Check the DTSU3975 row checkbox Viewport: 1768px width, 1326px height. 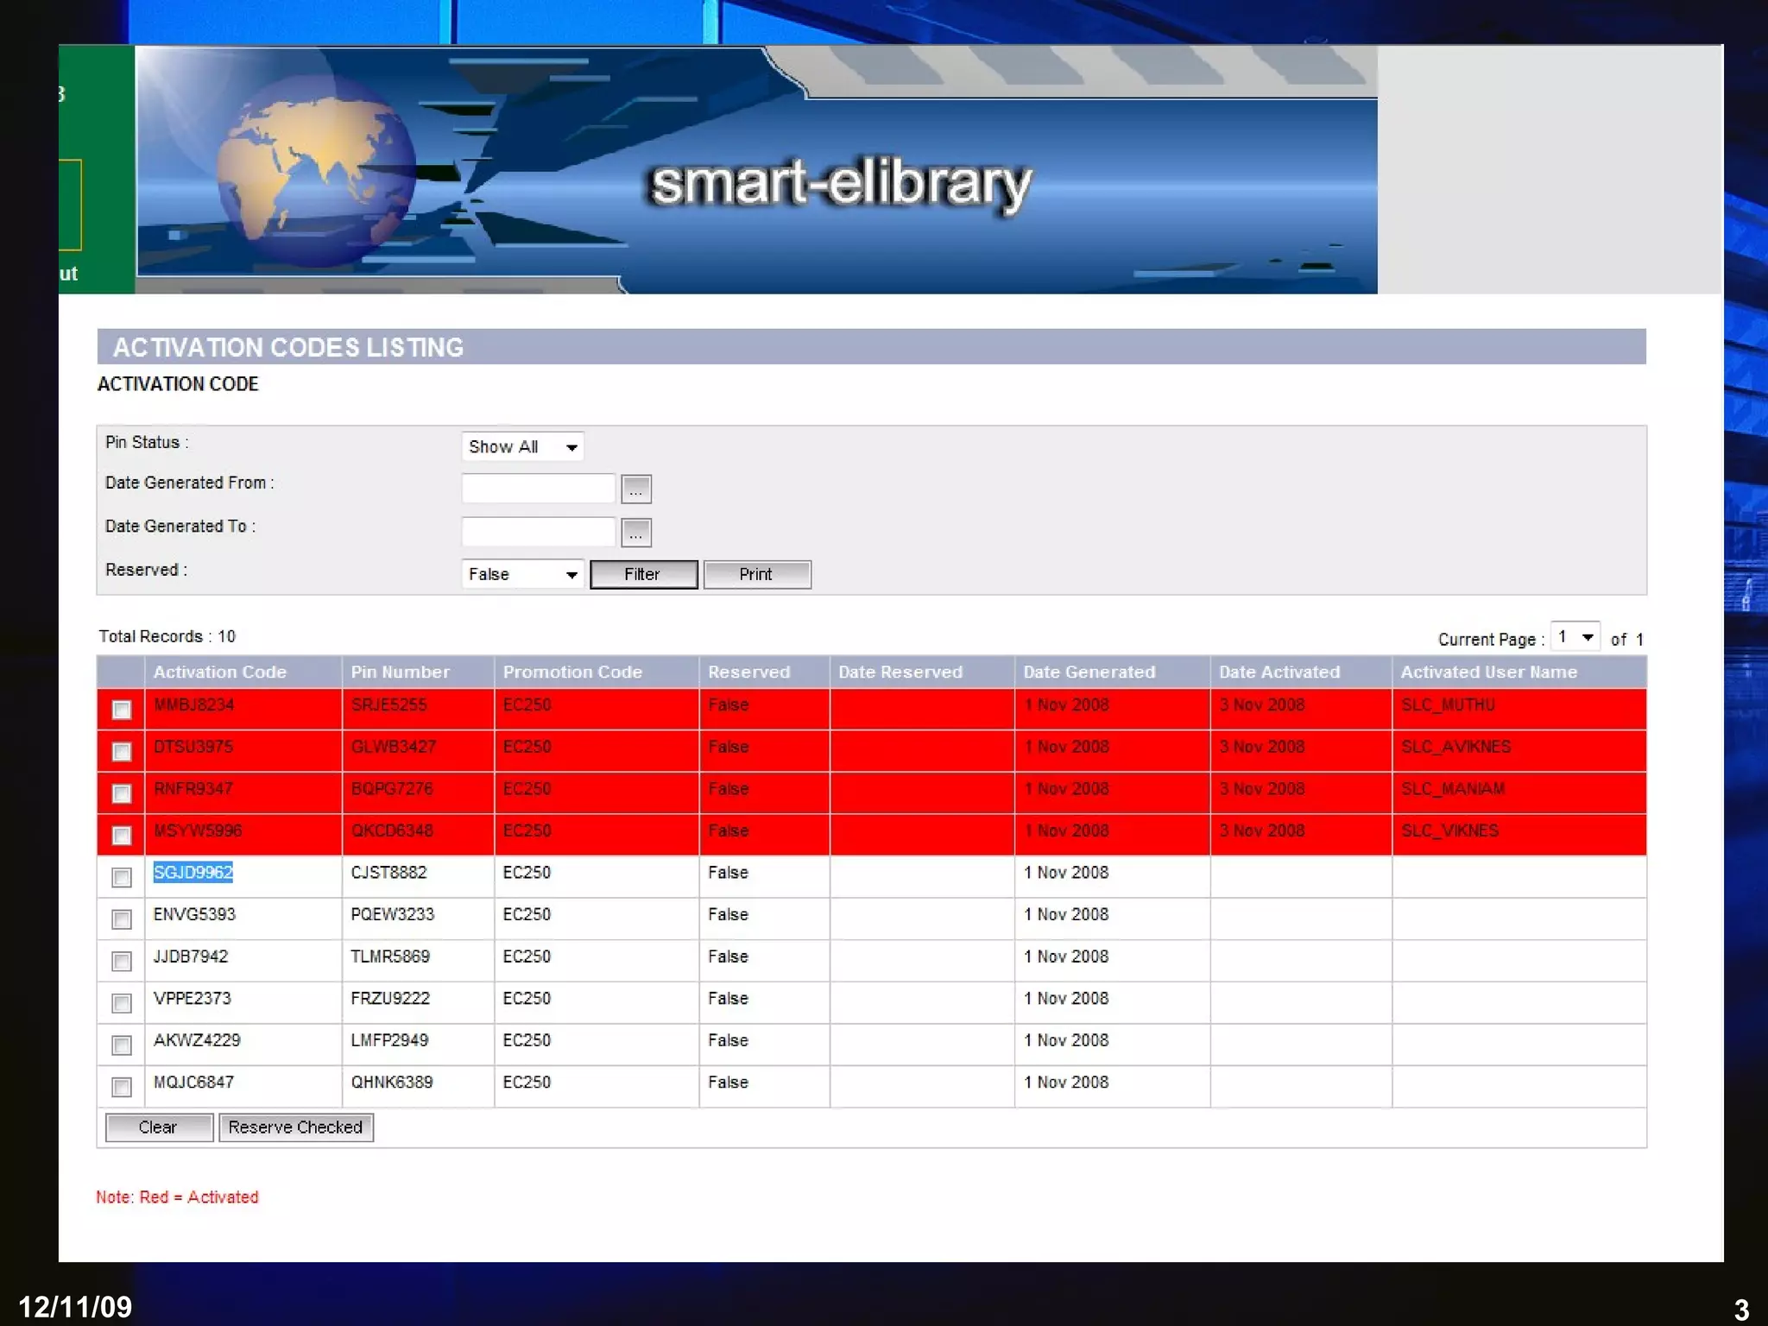click(122, 751)
